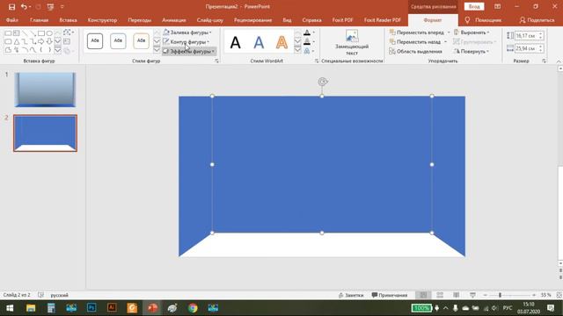Pick the right arrow shape
Viewport: 563px width, 316px height.
41,42
